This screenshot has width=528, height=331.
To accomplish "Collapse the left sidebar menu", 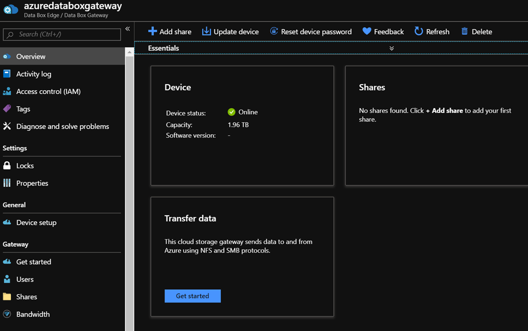I will coord(128,29).
